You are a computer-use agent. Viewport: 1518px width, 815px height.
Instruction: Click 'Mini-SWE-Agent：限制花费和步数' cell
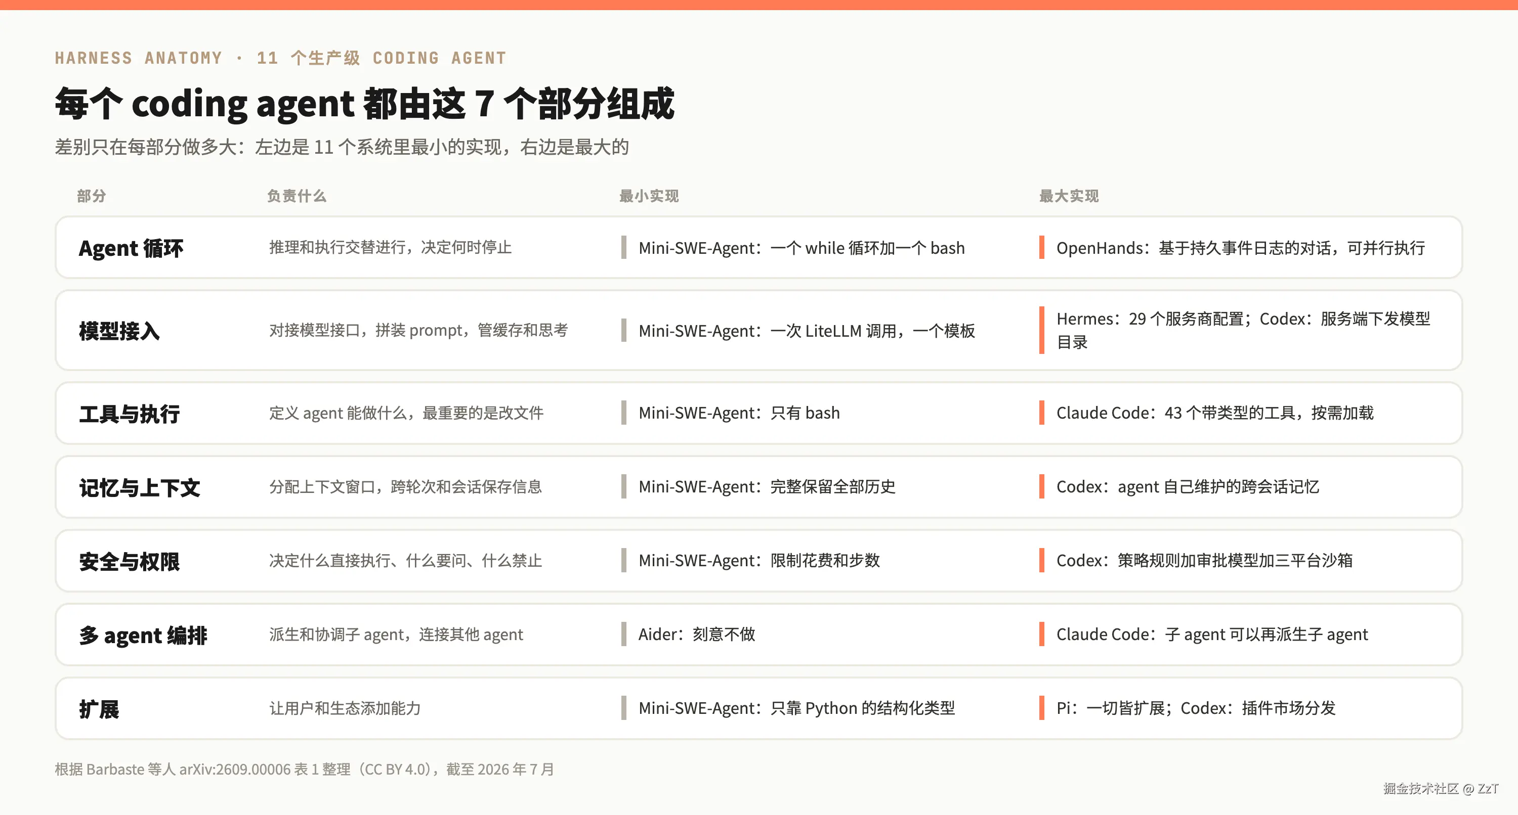(x=759, y=561)
